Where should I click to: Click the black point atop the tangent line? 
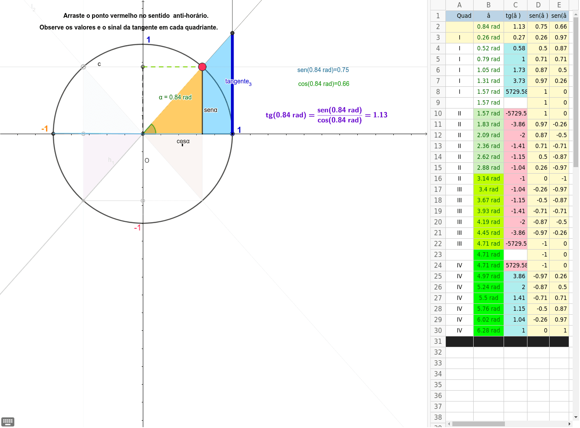[x=232, y=33]
